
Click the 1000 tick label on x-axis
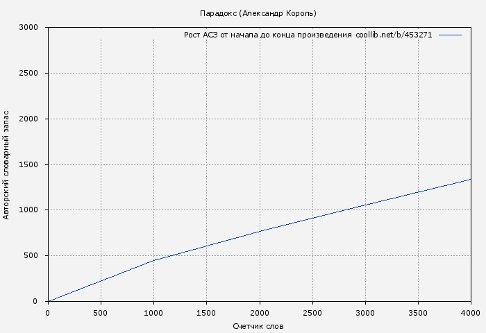pyautogui.click(x=153, y=313)
